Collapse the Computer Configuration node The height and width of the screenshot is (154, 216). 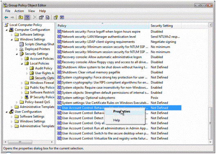click(x=7, y=30)
